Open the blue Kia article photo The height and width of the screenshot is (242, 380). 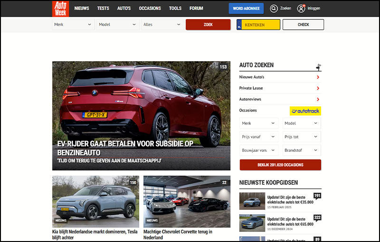(x=96, y=201)
